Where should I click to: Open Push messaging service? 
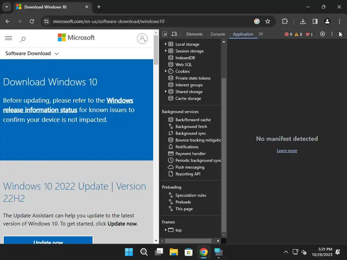coord(190,167)
